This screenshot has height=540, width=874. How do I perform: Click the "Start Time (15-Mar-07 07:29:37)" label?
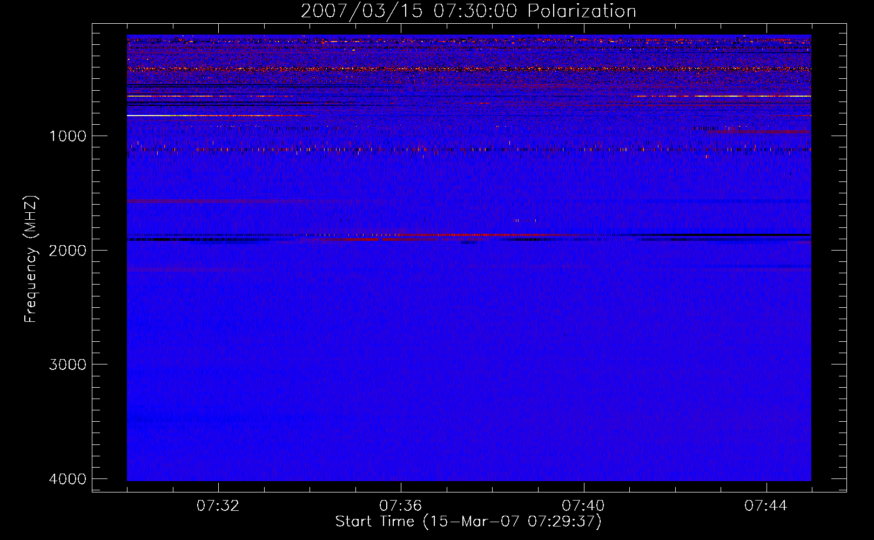(468, 522)
